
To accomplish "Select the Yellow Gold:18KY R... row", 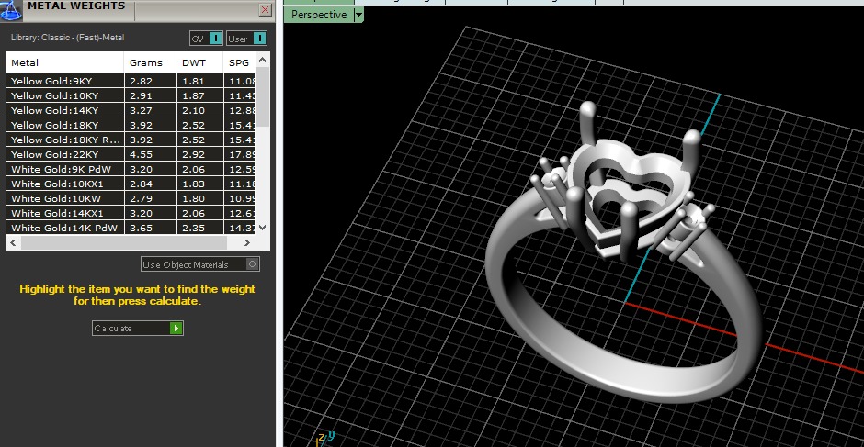I will point(131,140).
